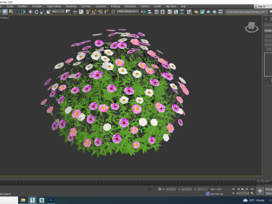Open the Create menu

[x=10, y=6]
